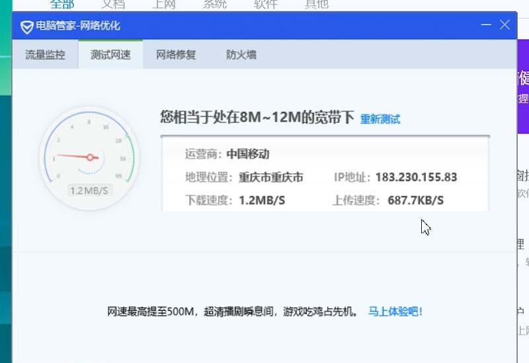This screenshot has height=363, width=529.
Task: Select the 全部 category in background window
Action: coord(62,4)
